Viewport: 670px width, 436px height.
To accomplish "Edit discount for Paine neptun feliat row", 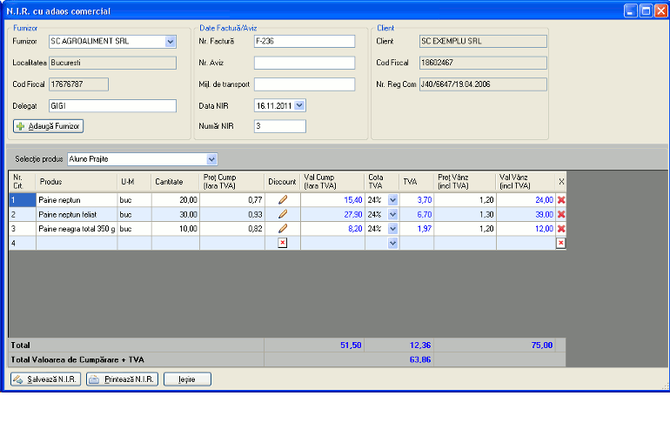I will coord(283,214).
